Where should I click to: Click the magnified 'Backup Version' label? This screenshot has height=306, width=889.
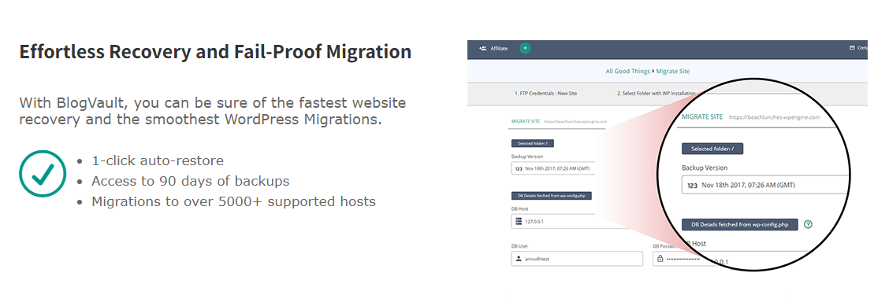coord(705,168)
